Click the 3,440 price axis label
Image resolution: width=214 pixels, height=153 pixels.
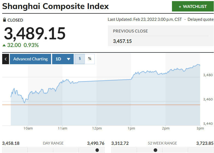208,123
